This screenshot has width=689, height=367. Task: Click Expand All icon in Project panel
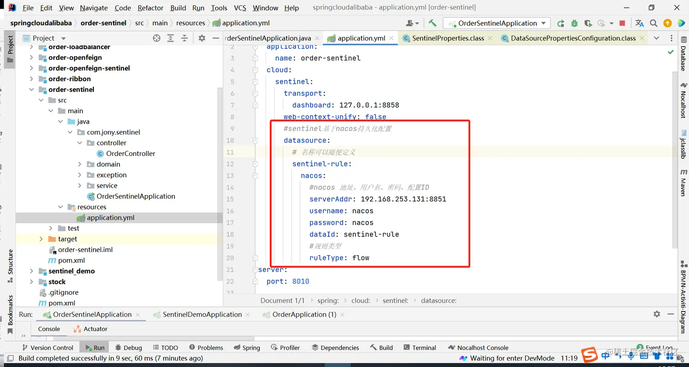pyautogui.click(x=170, y=38)
